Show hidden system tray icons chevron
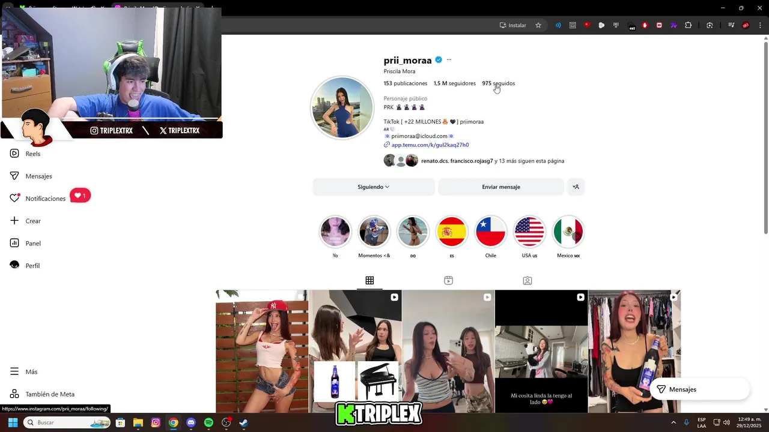769x432 pixels. coord(673,422)
